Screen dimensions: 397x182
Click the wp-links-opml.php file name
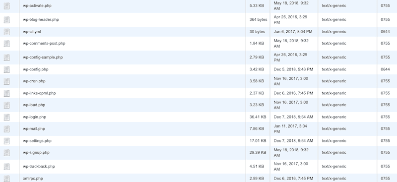(39, 93)
